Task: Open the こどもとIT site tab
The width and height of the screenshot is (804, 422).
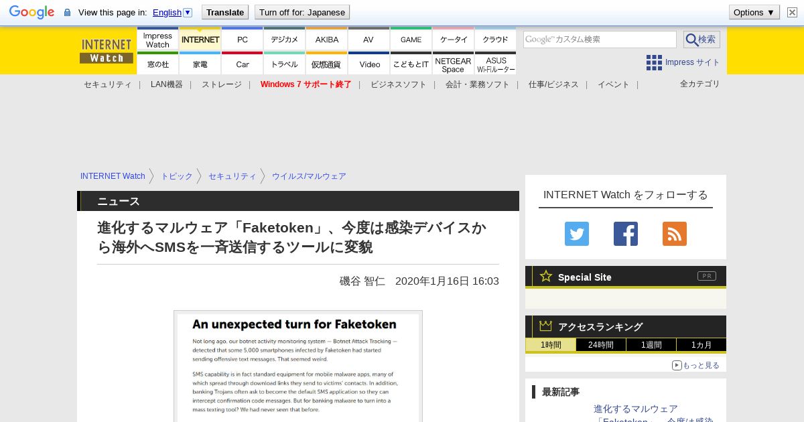Action: coord(411,64)
